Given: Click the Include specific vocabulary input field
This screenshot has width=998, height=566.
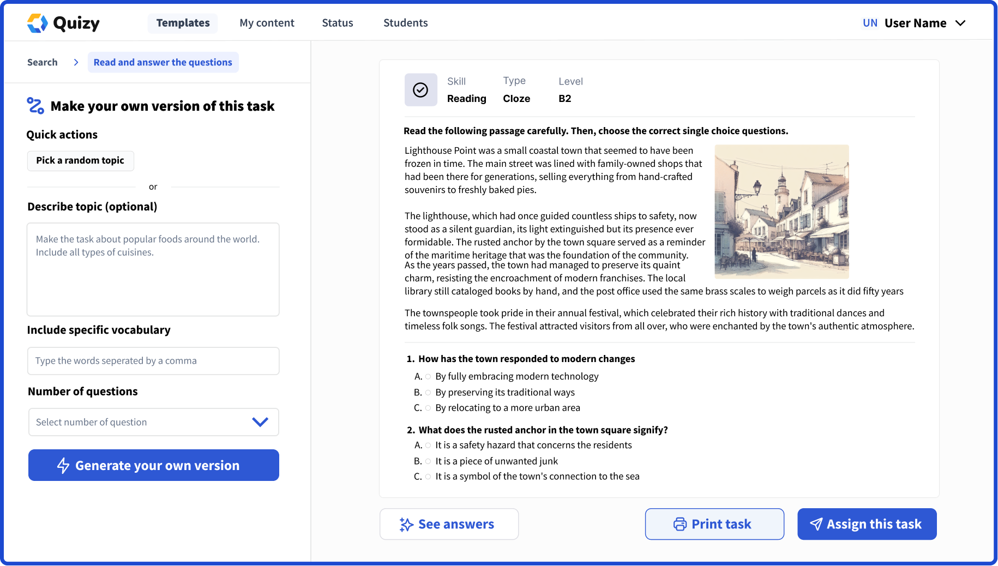Looking at the screenshot, I should click(x=153, y=361).
